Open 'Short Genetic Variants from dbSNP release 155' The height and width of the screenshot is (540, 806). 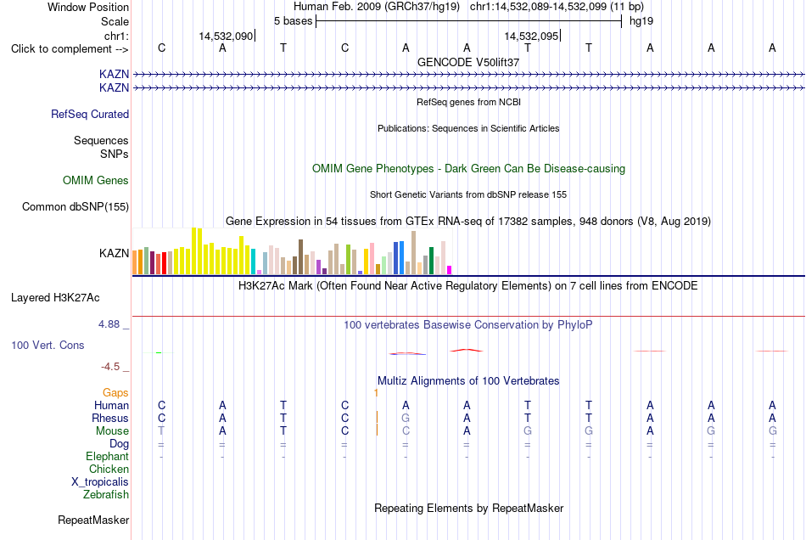(x=468, y=194)
